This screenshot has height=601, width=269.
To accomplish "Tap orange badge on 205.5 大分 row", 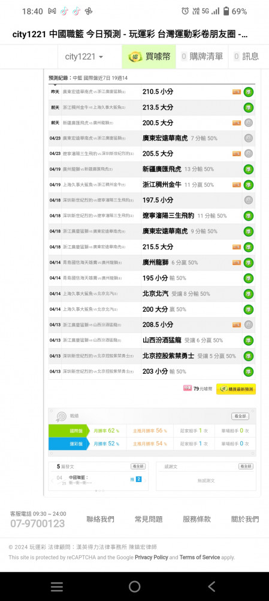I will tap(237, 154).
